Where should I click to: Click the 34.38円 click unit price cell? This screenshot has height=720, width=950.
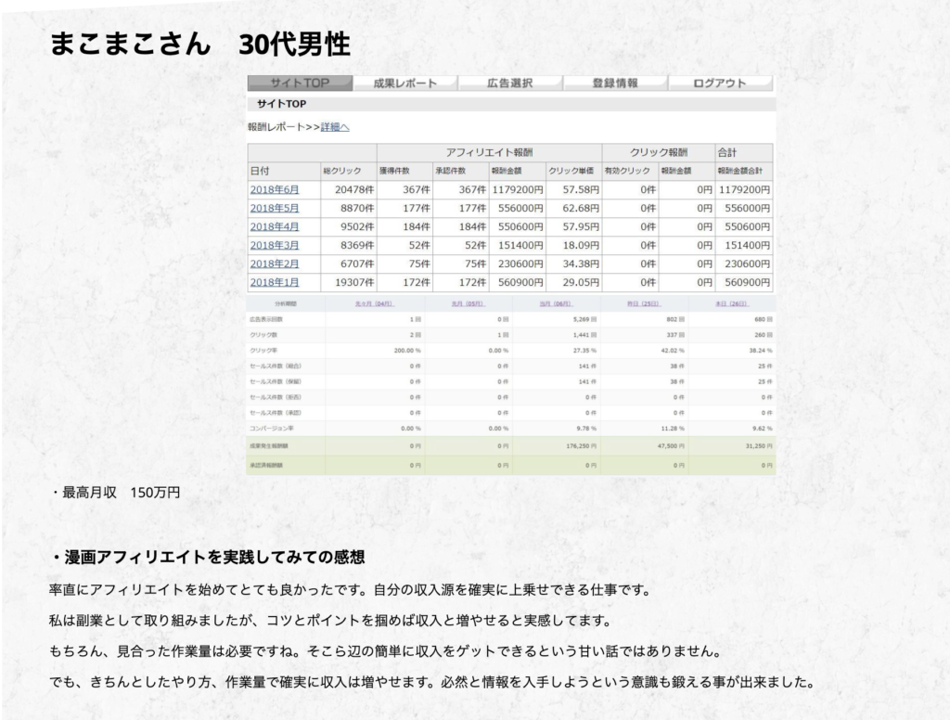tap(573, 264)
